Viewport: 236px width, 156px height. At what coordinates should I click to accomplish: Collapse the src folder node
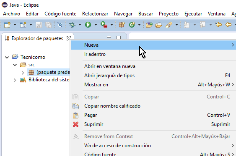coord(15,65)
